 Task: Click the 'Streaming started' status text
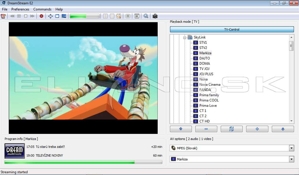14,172
